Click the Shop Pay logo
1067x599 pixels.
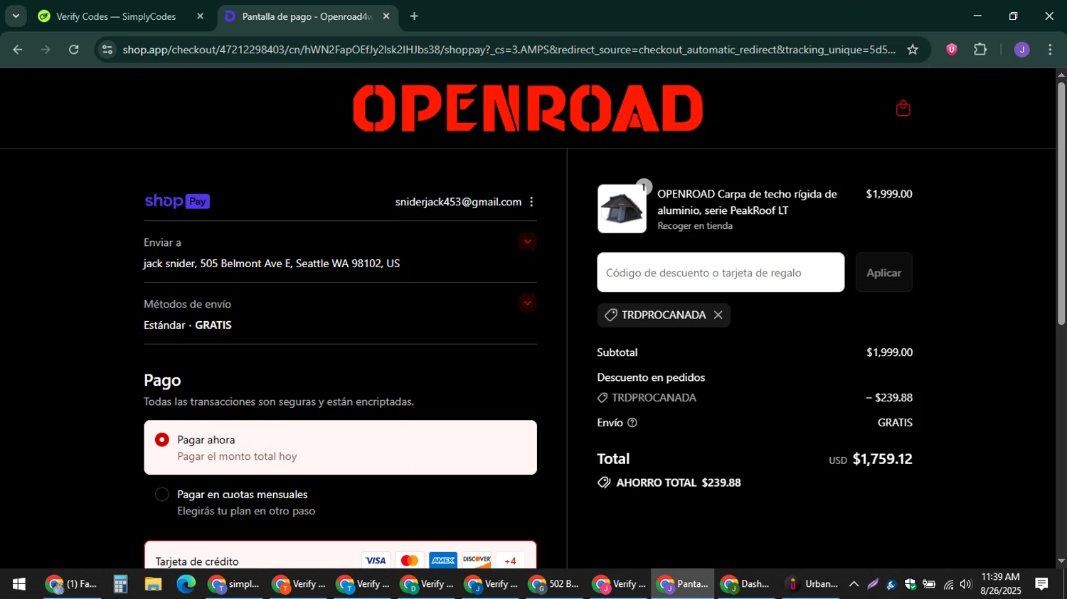pyautogui.click(x=177, y=201)
